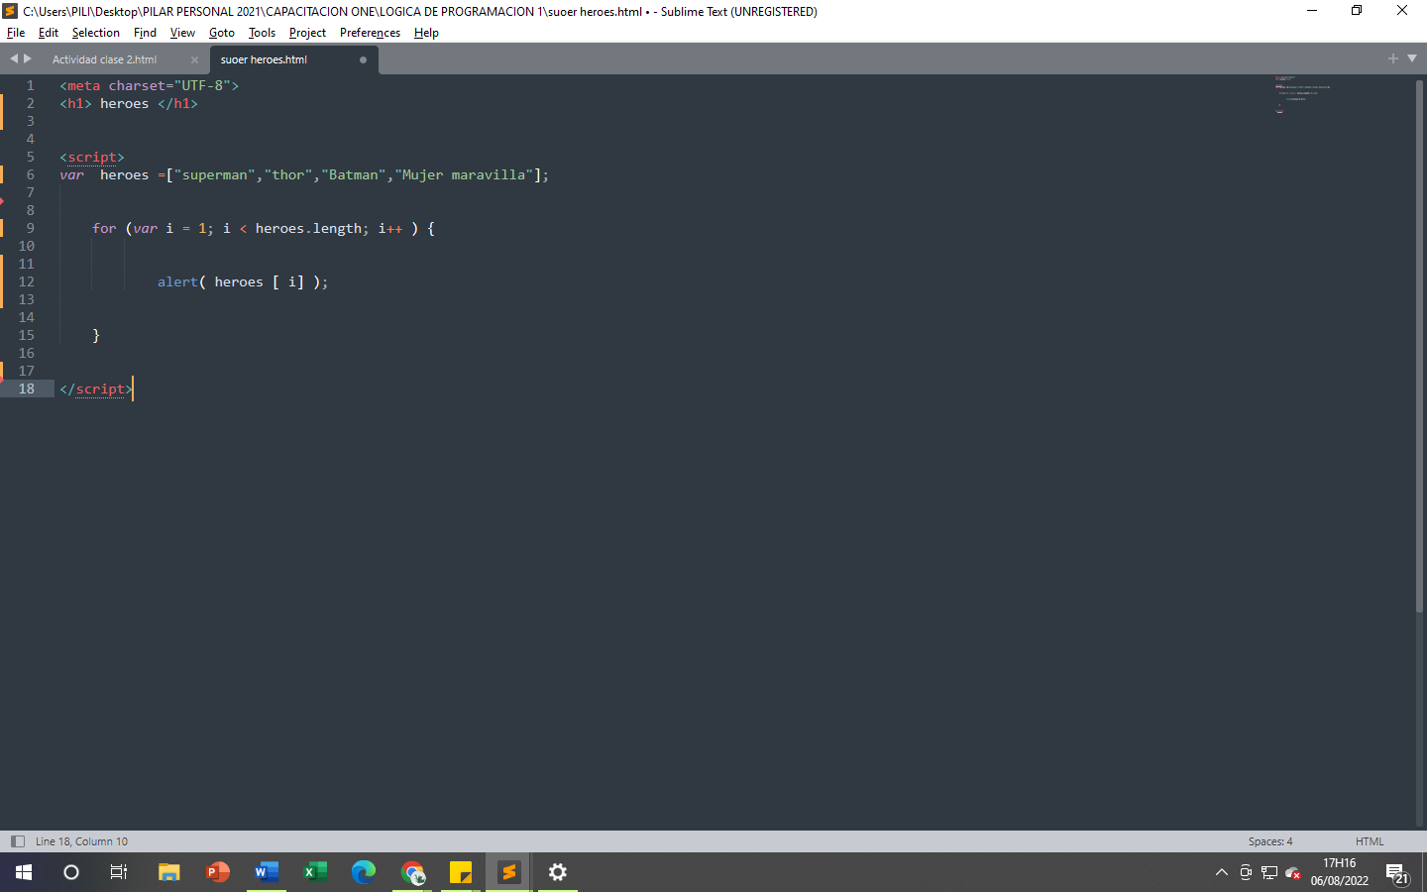
Task: Click the minimap code preview
Action: (1302, 94)
